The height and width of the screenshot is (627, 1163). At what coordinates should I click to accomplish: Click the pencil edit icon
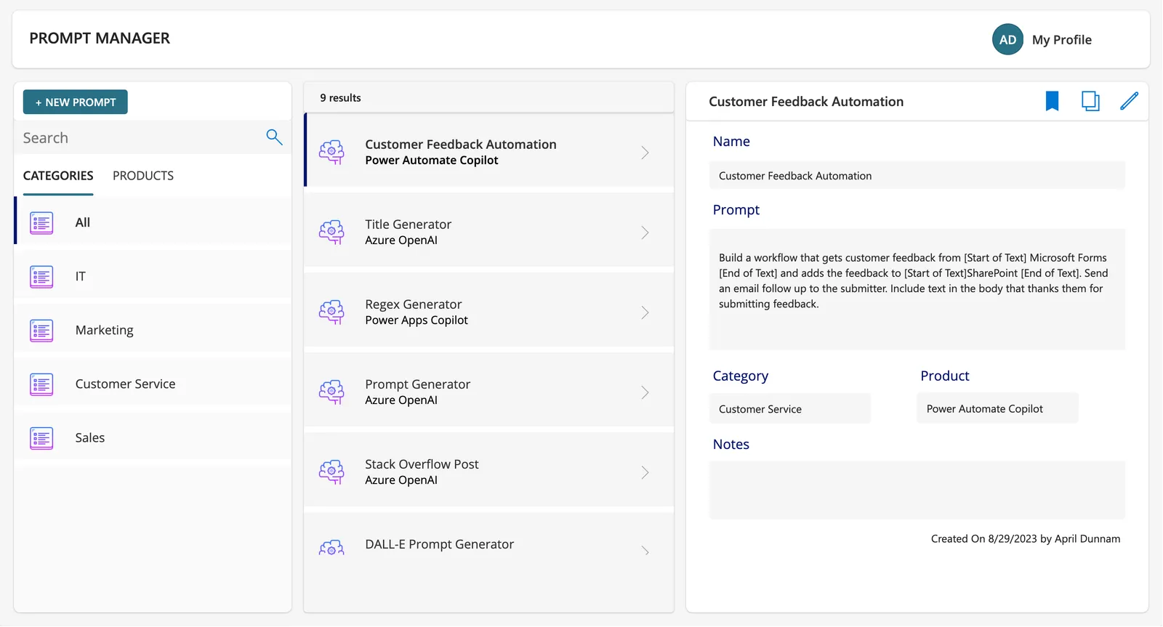(x=1129, y=101)
